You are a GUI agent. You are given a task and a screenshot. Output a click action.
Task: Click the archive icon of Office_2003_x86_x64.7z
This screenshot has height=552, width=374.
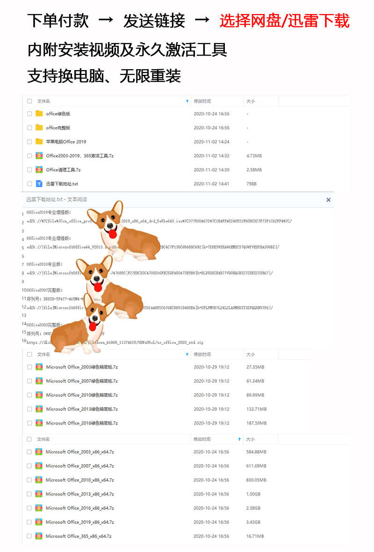[39, 452]
